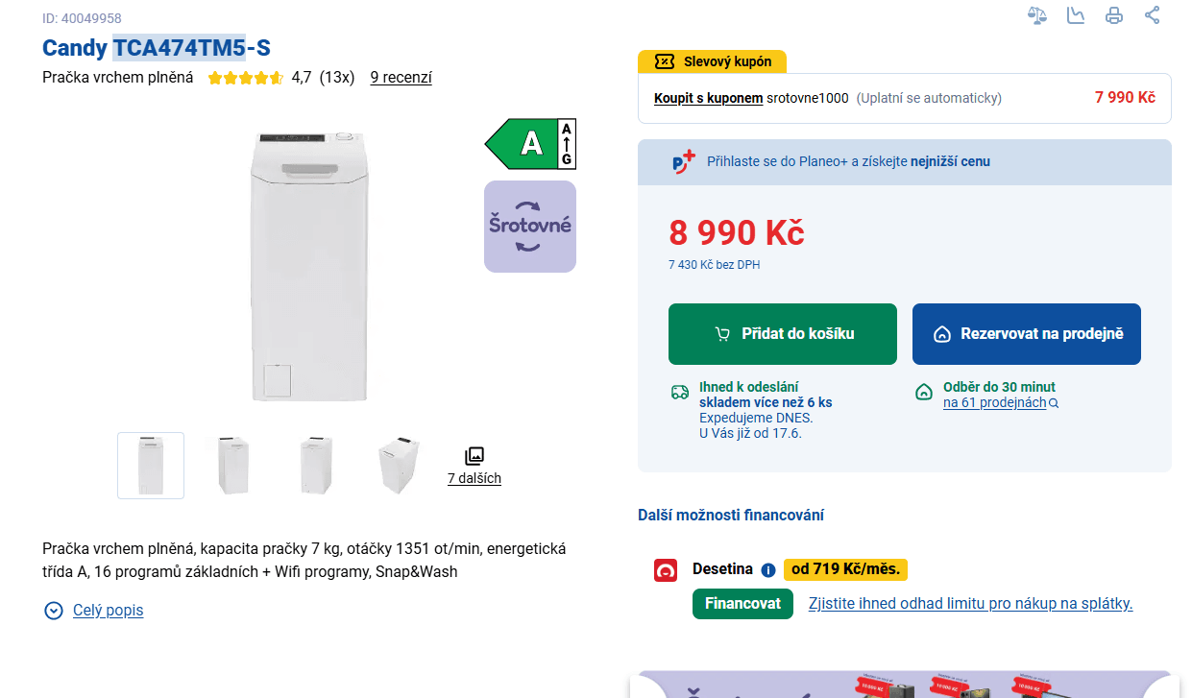View the price history chart icon

pos(1076,16)
